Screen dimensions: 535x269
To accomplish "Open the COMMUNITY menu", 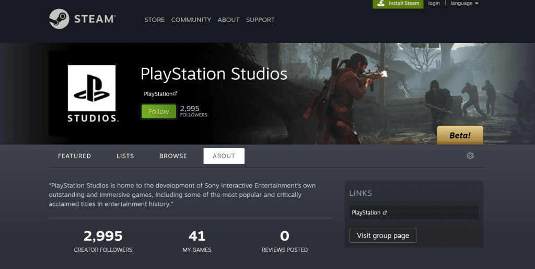I will click(191, 20).
